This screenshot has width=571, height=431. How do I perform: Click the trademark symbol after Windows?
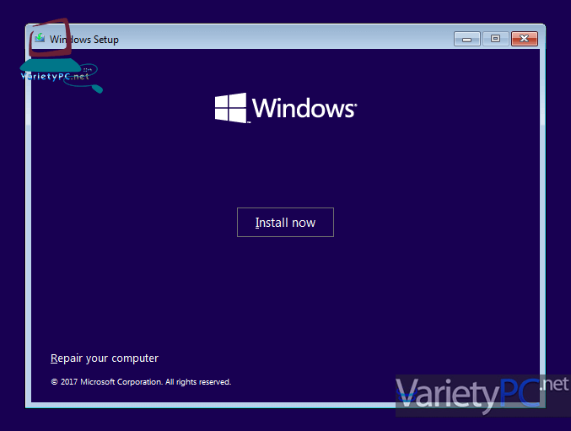point(356,105)
